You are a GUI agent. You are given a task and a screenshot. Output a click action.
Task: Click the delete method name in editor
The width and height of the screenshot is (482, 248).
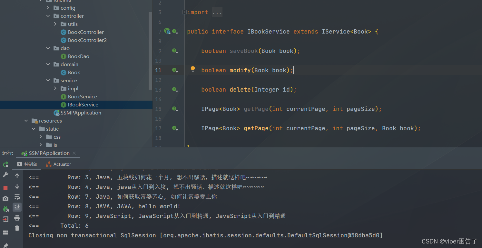240,89
